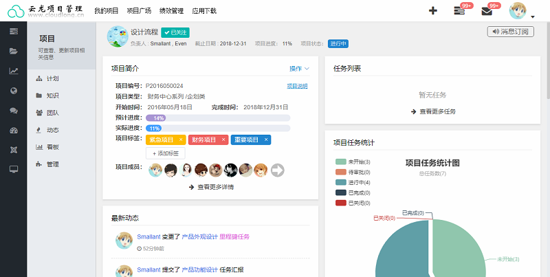Toggle 进行中(4) legend item

[x=353, y=182]
